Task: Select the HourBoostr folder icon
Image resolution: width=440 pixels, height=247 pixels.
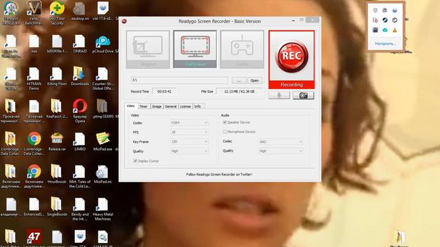Action: pos(57,174)
